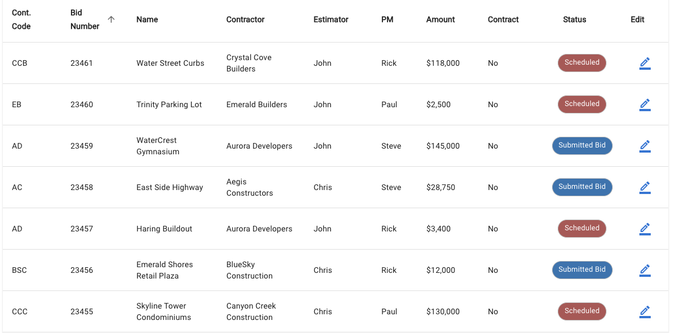Open edit mode for Skyline Tower Condominiums

point(645,311)
